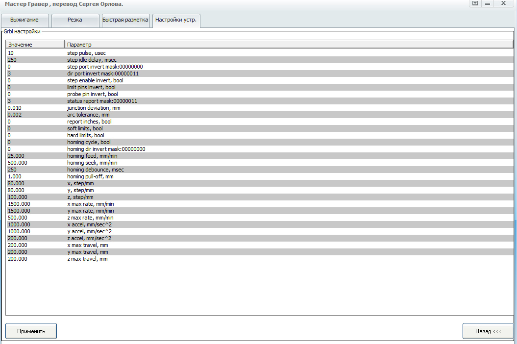
Task: Select z max rate, mm/min row
Action: tap(260, 218)
